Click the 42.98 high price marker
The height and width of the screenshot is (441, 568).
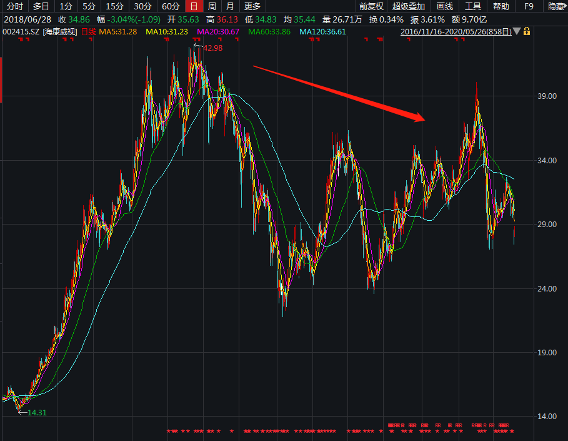pyautogui.click(x=212, y=48)
